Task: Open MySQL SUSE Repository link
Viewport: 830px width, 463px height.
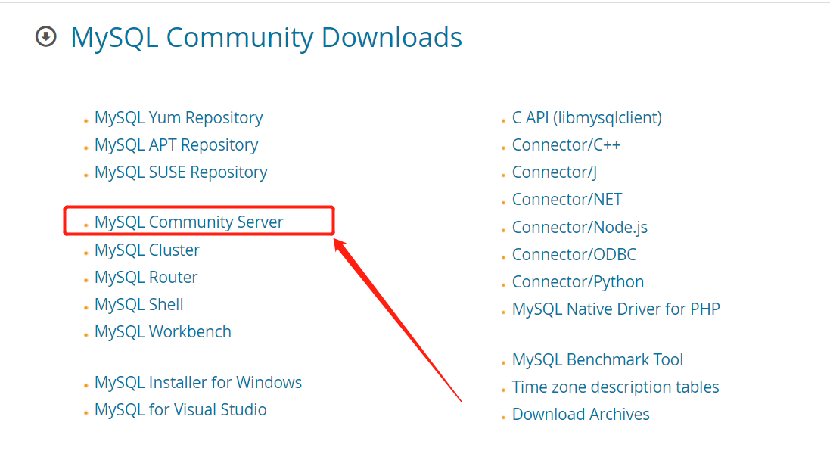Action: coord(181,172)
